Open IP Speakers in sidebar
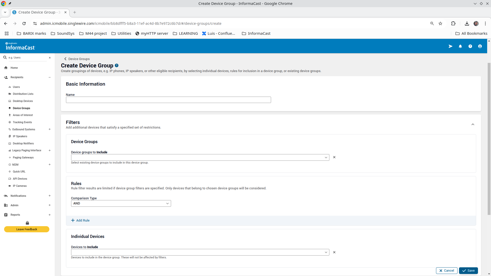Viewport: 491px width, 276px height. point(20,136)
